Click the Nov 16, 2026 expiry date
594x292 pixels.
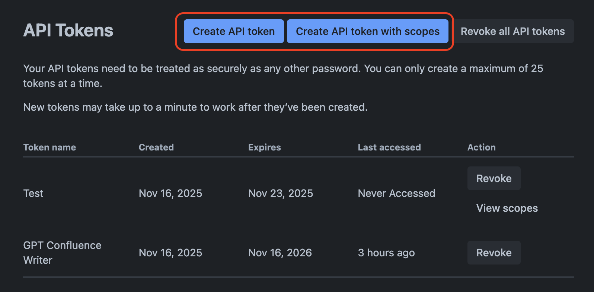280,253
